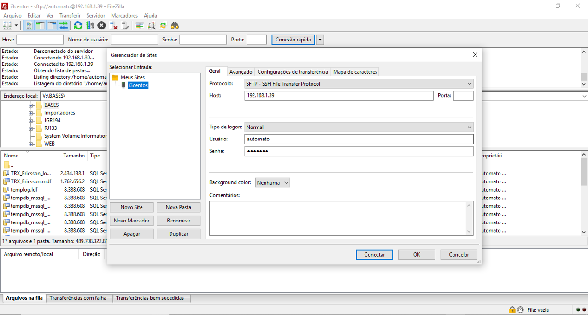Open speed limits status bar icon
This screenshot has width=588, height=315.
521,310
